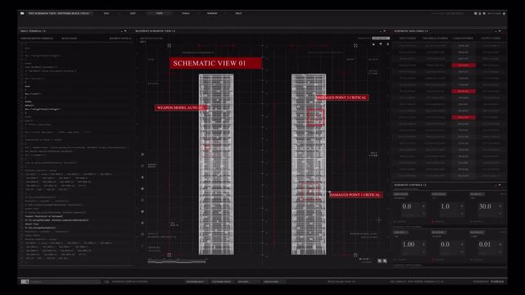This screenshot has width=525, height=295.
Task: Click the Schematic View panel's pop-out icon
Action: (x=384, y=31)
